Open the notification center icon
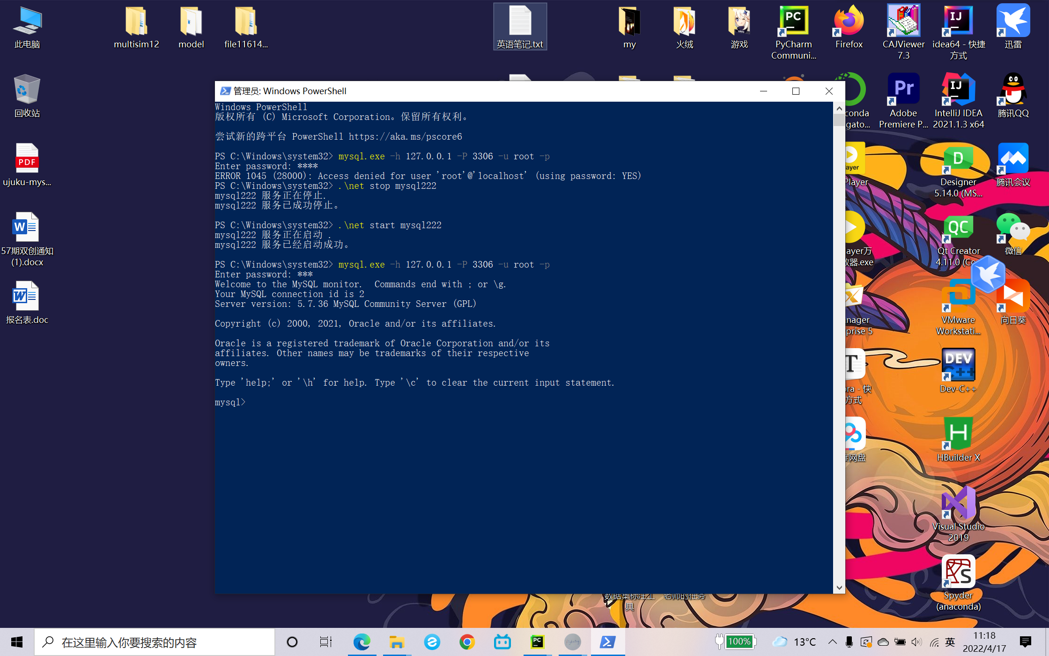The height and width of the screenshot is (656, 1049). pos(1025,642)
